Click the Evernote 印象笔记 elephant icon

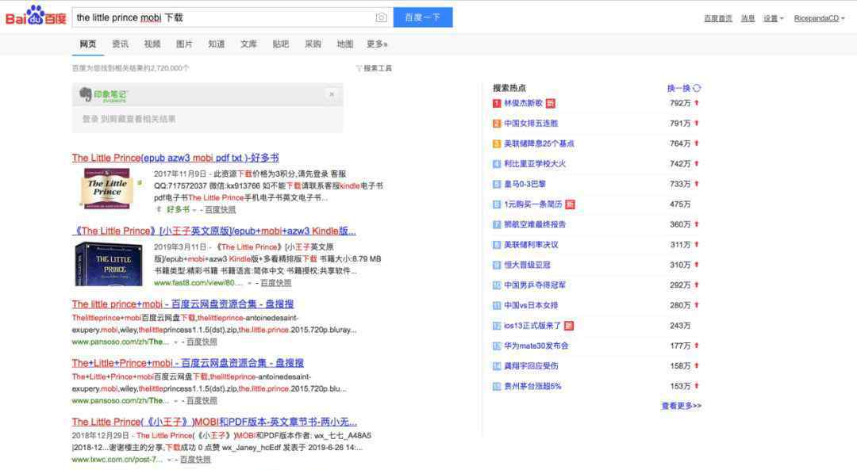(85, 94)
